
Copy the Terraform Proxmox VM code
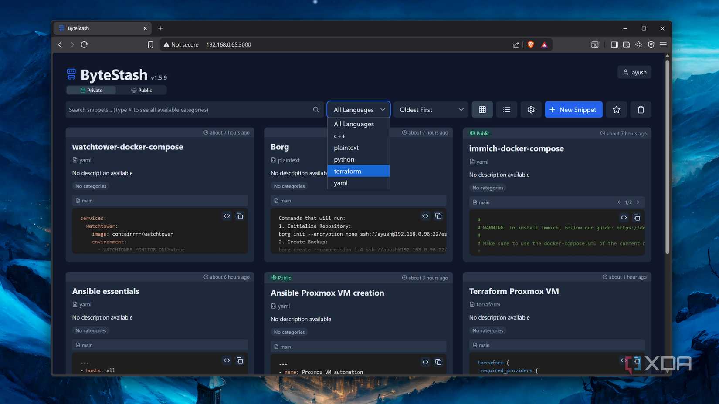[637, 360]
